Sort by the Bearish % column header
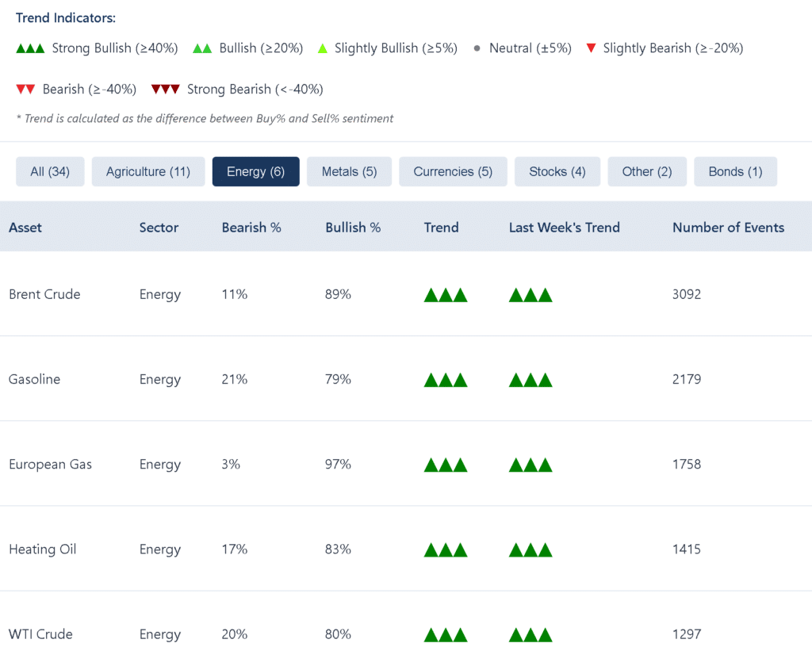 (251, 228)
